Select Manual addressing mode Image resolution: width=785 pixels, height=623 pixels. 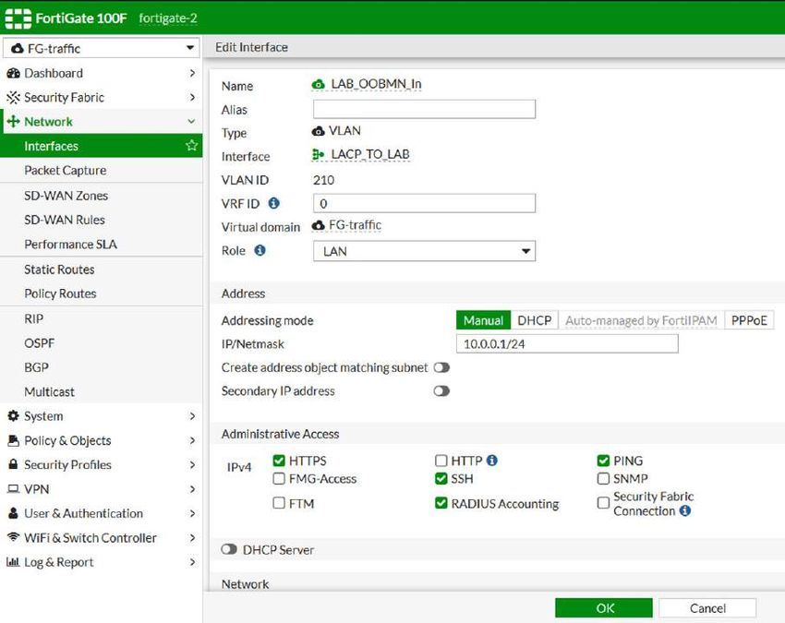tap(483, 320)
